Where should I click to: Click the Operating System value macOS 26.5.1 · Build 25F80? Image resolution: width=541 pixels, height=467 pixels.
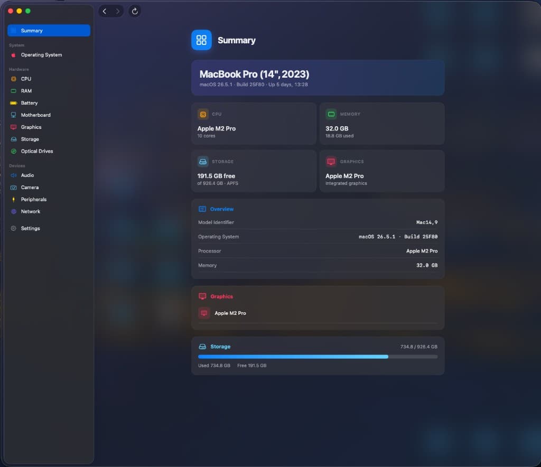pos(398,237)
